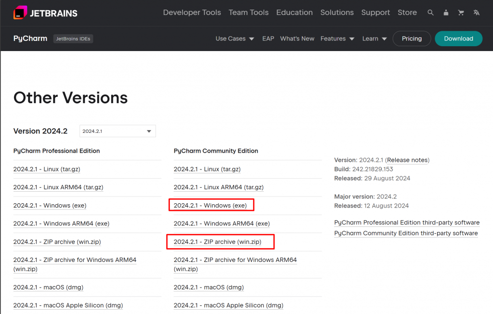
Task: Click the JetBrains logo
Action: [x=45, y=13]
